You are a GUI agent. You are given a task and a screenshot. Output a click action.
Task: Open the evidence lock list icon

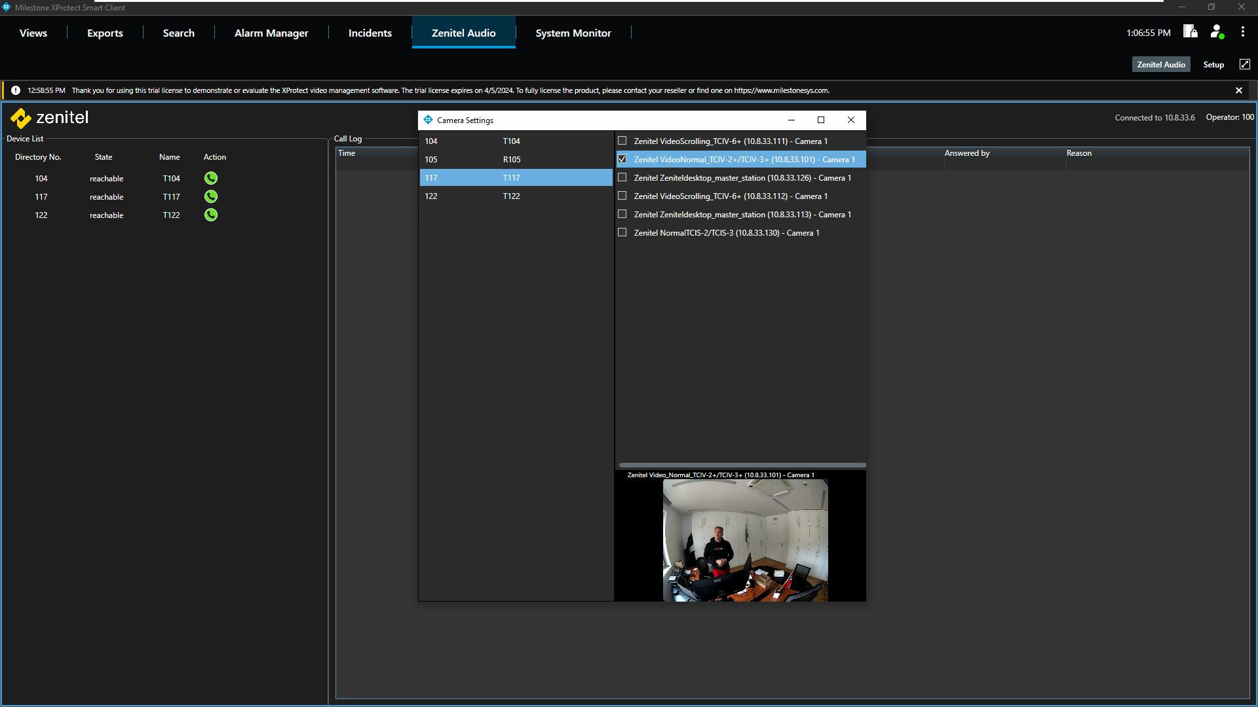tap(1190, 32)
